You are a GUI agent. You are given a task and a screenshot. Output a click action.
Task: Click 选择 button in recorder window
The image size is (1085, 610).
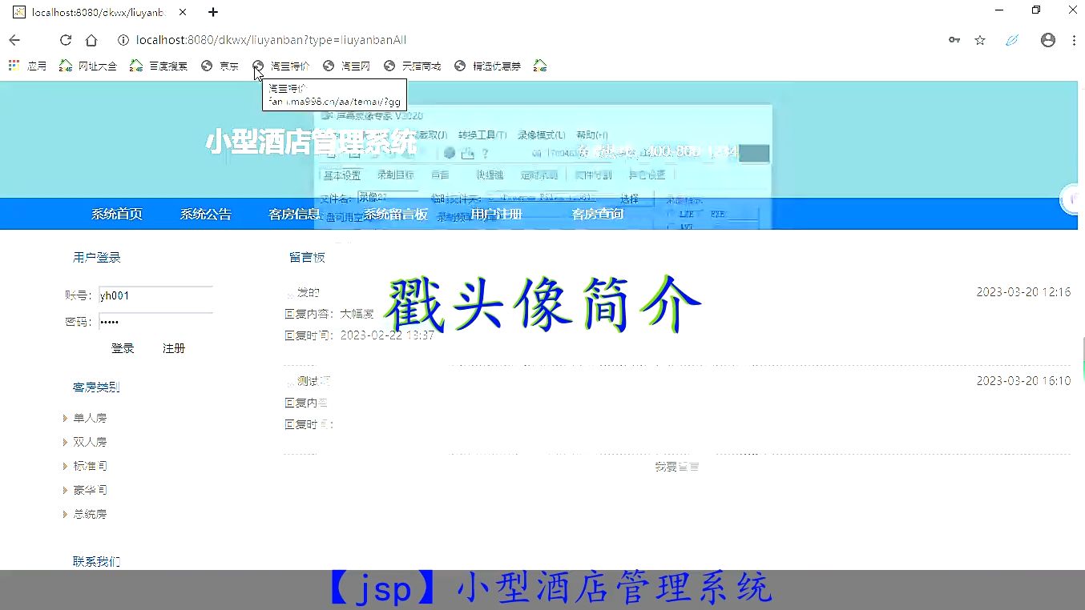tap(629, 199)
